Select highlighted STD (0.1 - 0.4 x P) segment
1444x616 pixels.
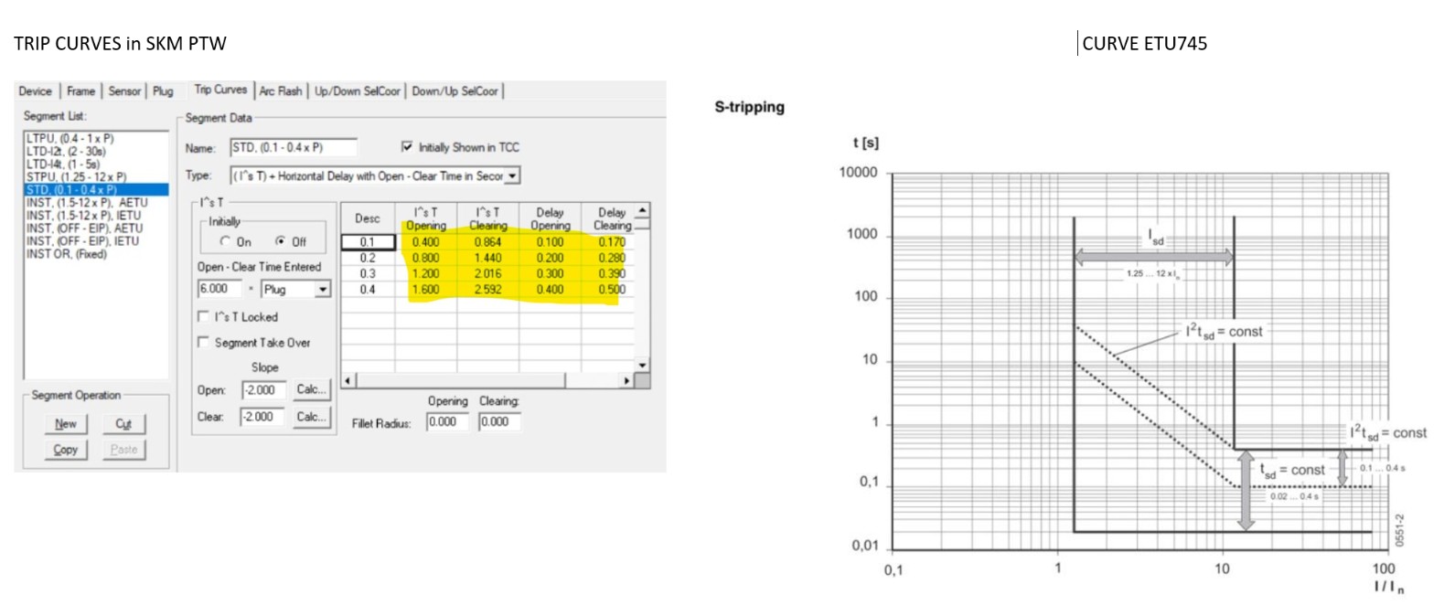click(x=96, y=189)
